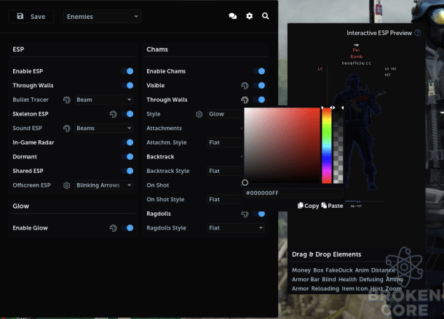Open Visible chams color palette icon
This screenshot has width=444, height=319.
[x=245, y=86]
